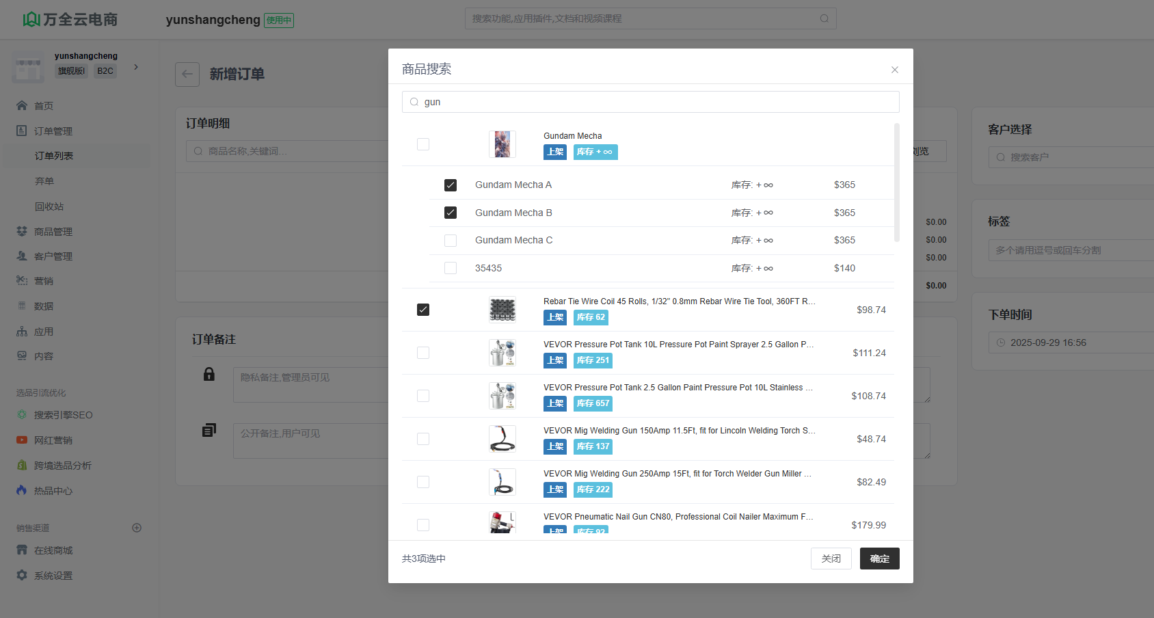The height and width of the screenshot is (618, 1154).
Task: Click the back arrow beside 新增订单
Action: [x=187, y=75]
